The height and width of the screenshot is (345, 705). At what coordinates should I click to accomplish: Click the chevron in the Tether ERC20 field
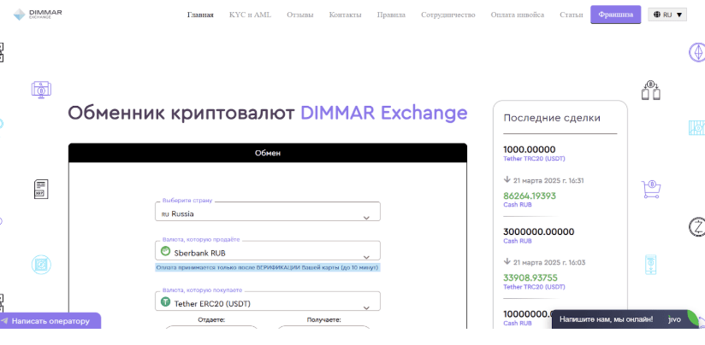coord(366,307)
